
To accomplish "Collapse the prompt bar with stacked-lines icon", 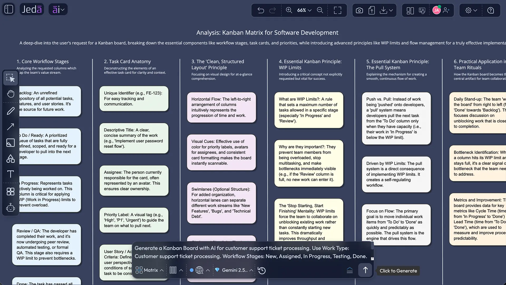I will click(x=350, y=270).
